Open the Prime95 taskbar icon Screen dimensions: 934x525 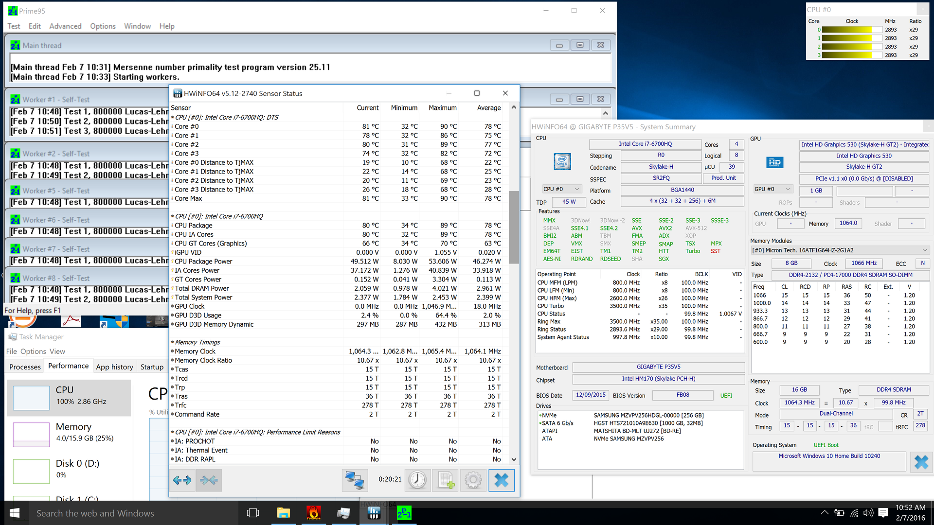[404, 513]
